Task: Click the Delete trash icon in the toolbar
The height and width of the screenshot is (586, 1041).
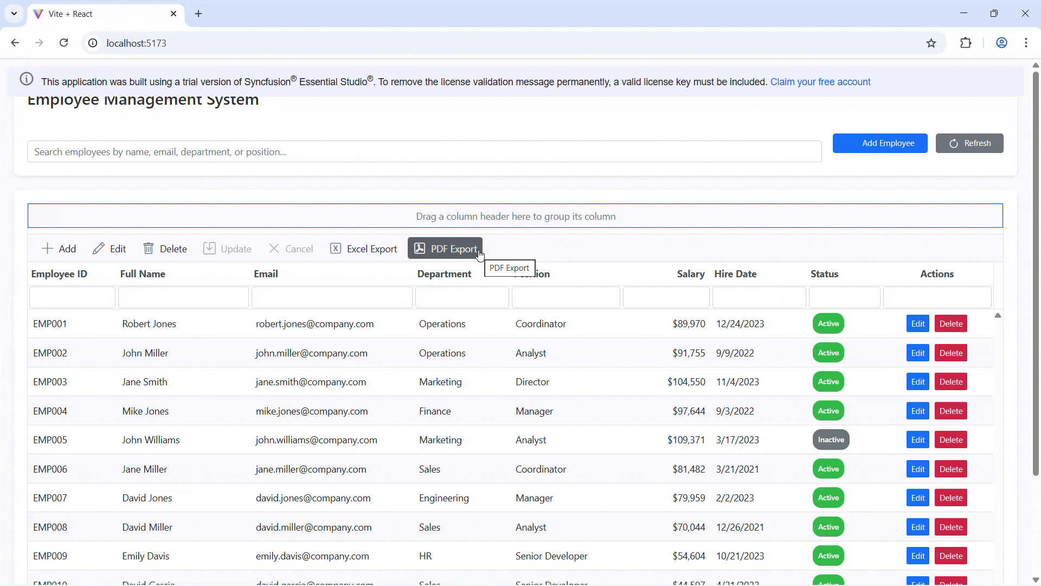Action: (149, 249)
